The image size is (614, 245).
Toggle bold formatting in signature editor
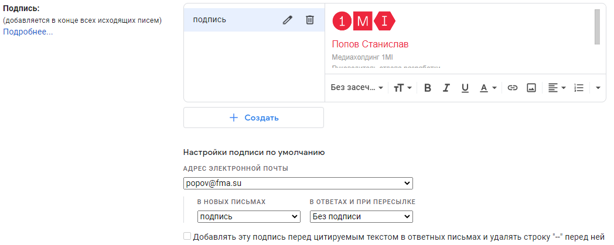click(x=428, y=88)
